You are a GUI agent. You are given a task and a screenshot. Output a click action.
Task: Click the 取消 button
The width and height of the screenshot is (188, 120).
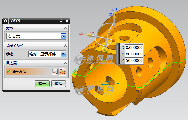59,84
